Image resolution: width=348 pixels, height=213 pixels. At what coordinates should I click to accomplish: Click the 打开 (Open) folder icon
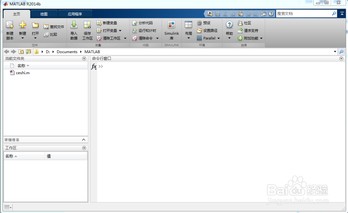pyautogui.click(x=35, y=25)
